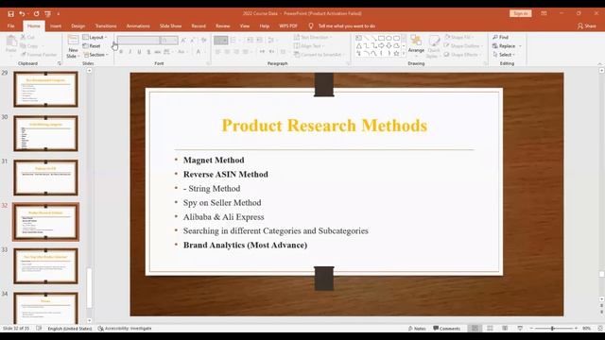Save the presentation from Quick Access toolbar

point(10,13)
